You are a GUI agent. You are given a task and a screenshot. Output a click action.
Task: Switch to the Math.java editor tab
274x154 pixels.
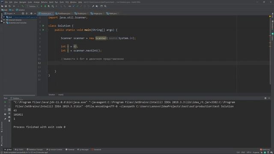pos(112,13)
